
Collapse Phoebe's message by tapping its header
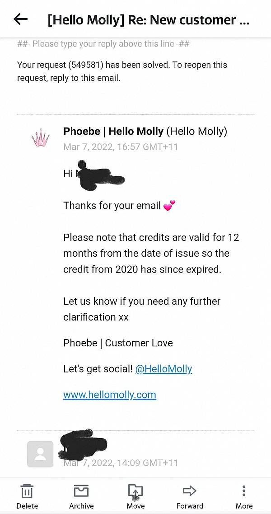(135, 138)
